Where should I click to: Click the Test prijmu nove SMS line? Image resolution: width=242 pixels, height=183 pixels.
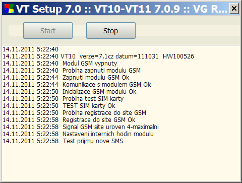click(x=63, y=141)
